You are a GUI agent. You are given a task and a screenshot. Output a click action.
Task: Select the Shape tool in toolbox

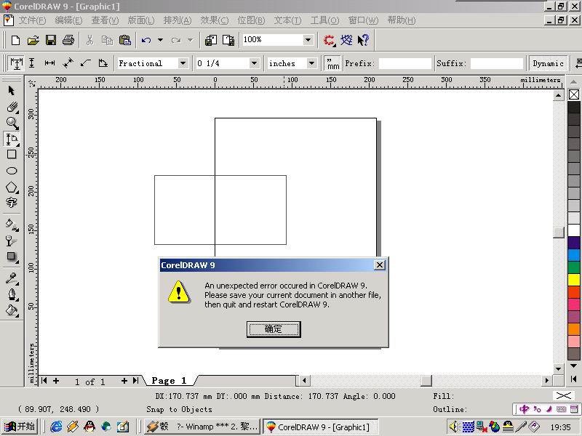[12, 107]
